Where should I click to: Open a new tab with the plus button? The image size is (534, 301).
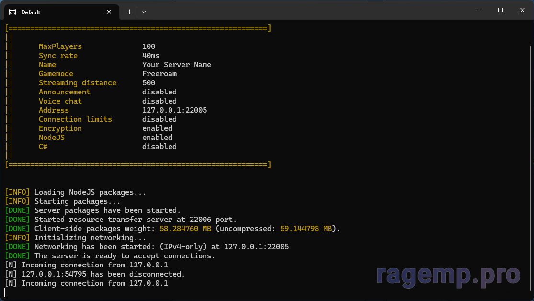coord(129,12)
